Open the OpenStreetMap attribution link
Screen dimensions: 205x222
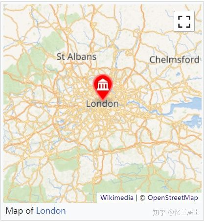pos(173,197)
